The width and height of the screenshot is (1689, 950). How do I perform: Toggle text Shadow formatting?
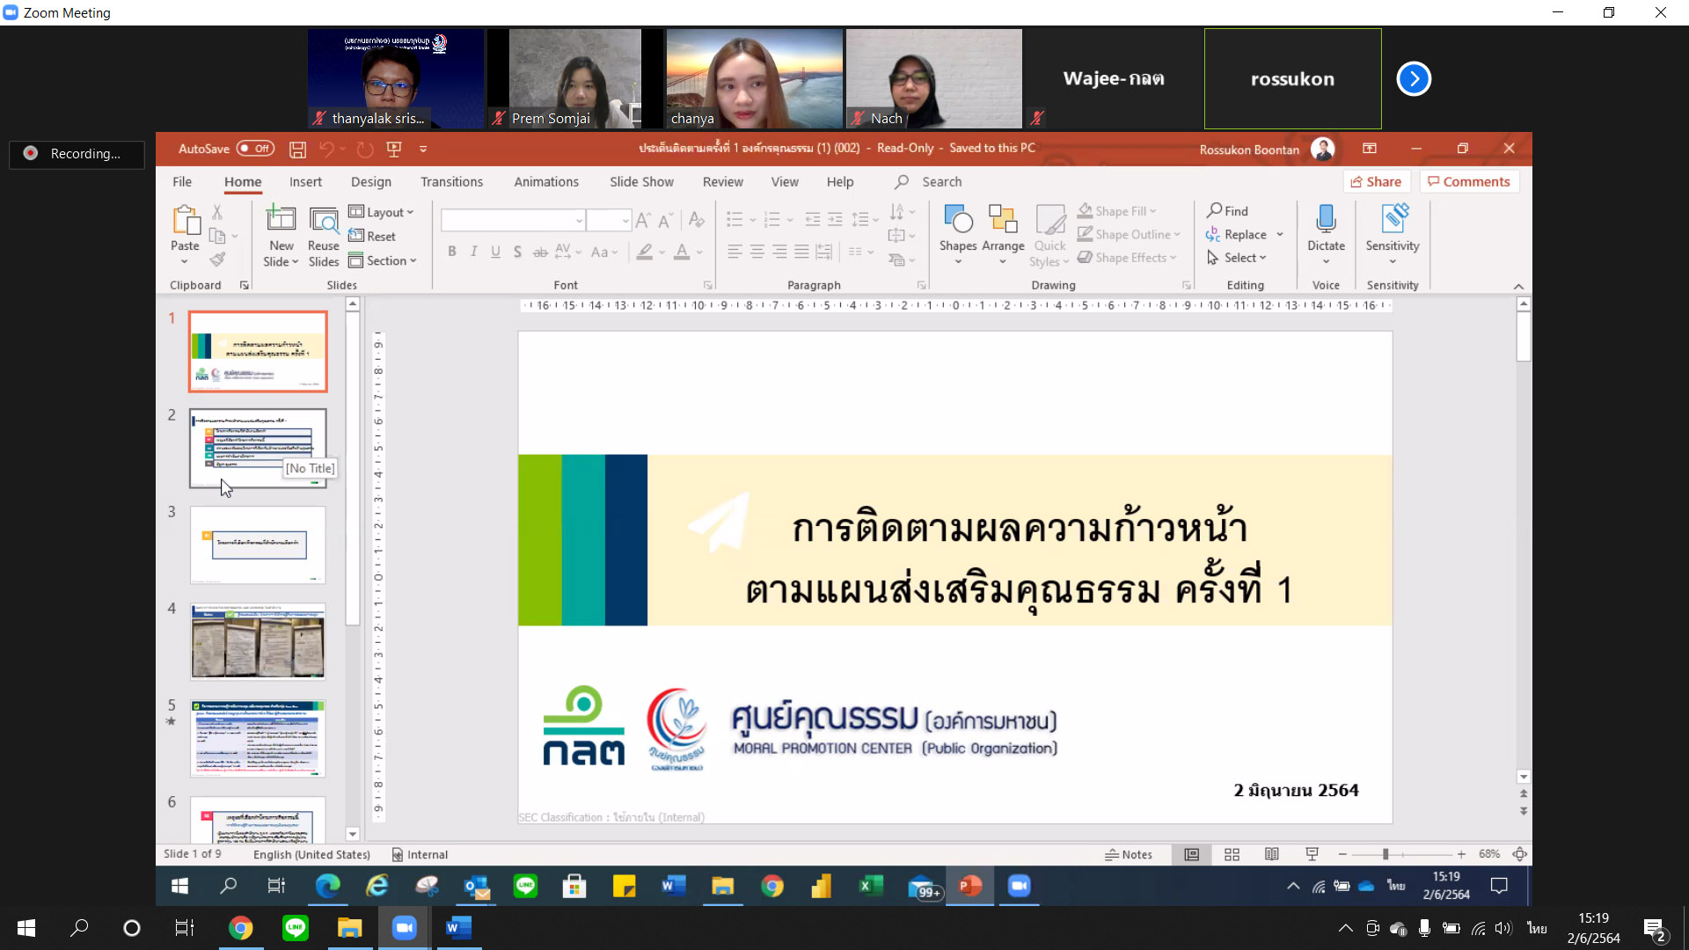point(517,252)
